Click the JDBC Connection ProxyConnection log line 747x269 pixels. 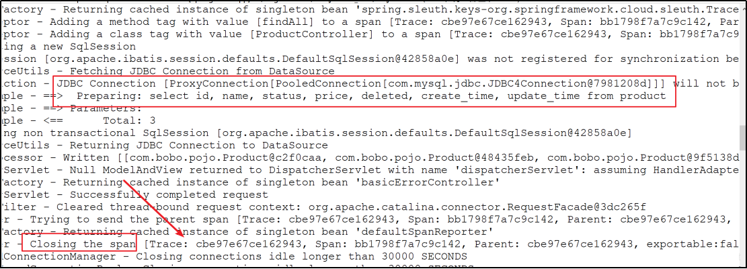370,84
